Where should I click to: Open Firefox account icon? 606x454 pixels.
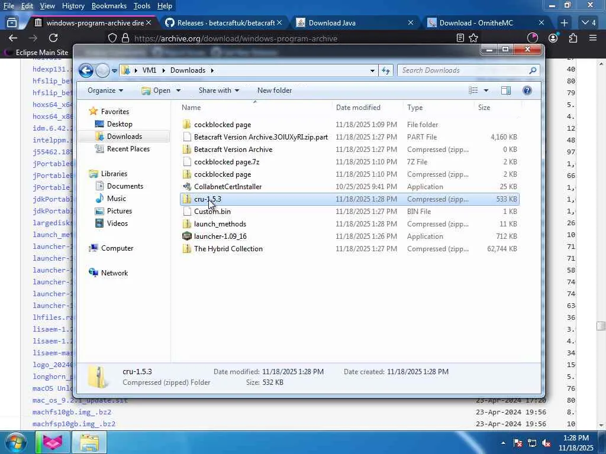553,38
